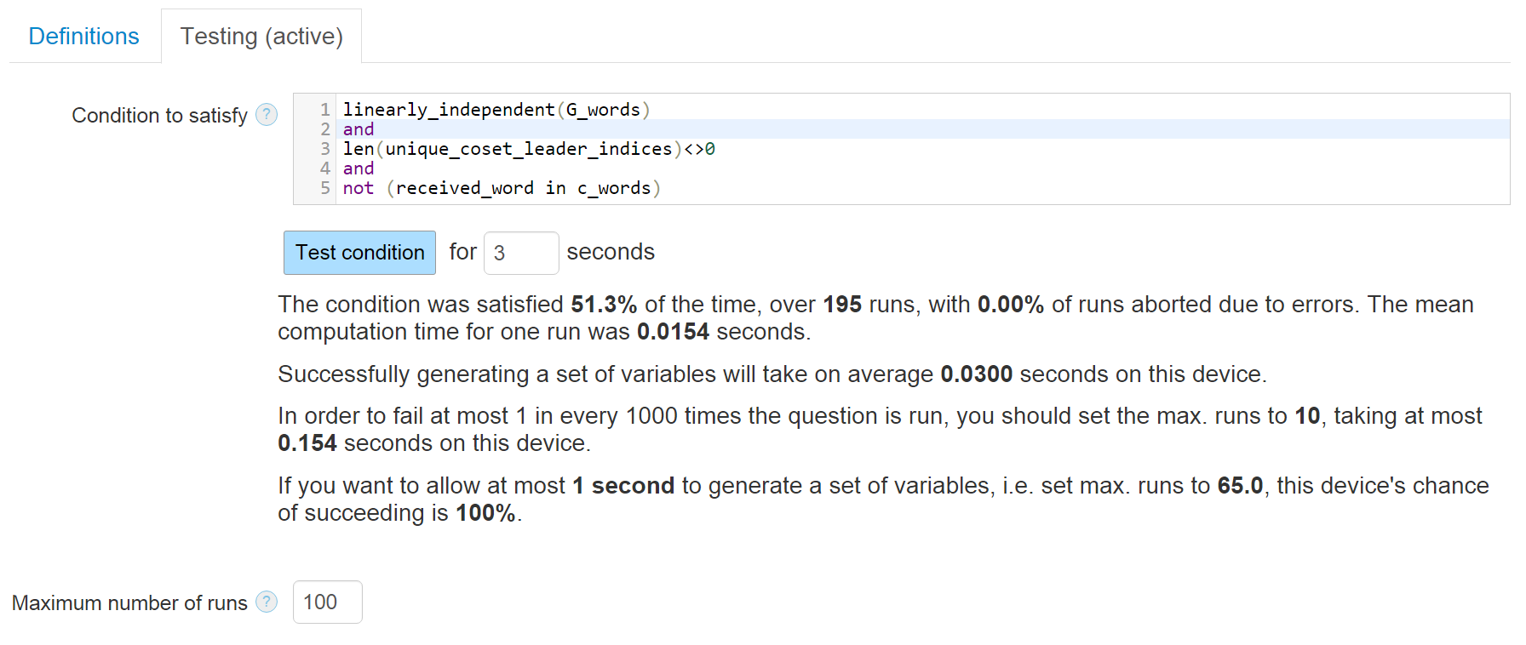Click the highlighted 'and' on line 2

(x=359, y=129)
